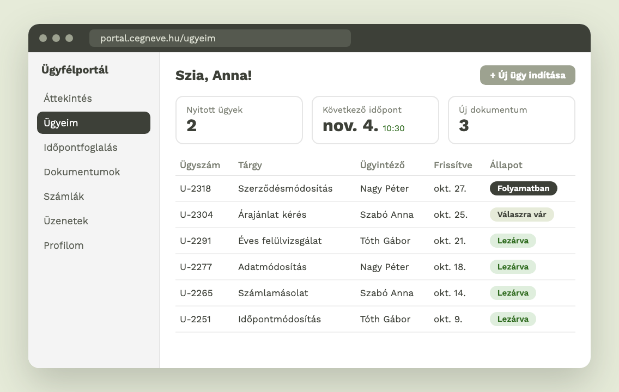Open case U-2318 Szerződésmódosítás row

[375, 188]
